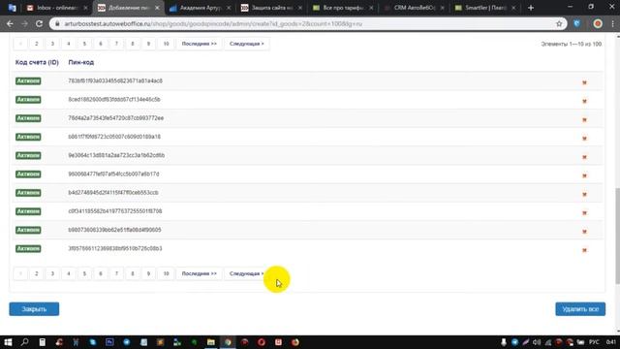Go to page 2 in top pagination
620x349 pixels.
coord(37,44)
